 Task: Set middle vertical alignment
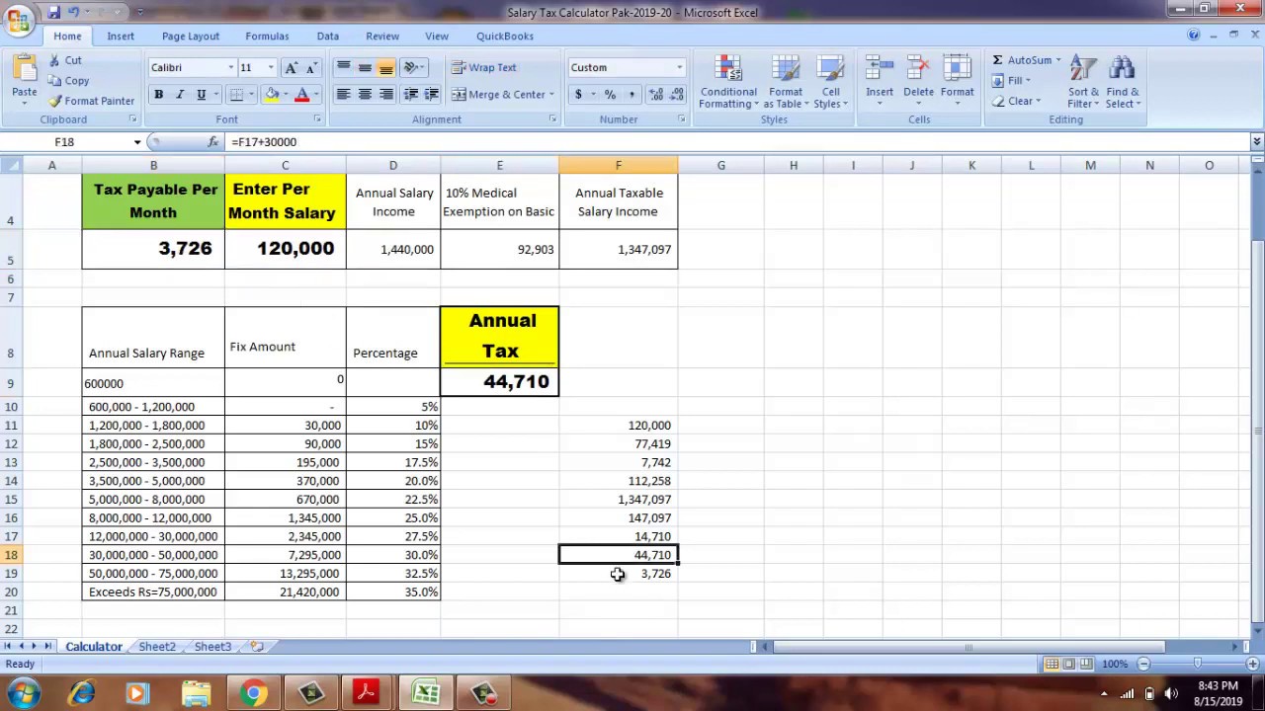(365, 68)
